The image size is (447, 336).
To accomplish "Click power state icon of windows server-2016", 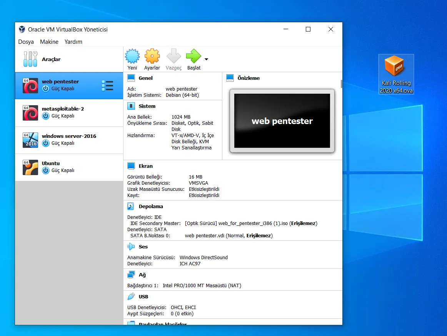I will [x=46, y=143].
